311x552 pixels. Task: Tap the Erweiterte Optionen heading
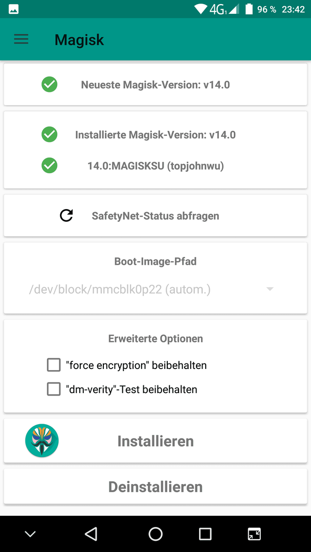155,339
